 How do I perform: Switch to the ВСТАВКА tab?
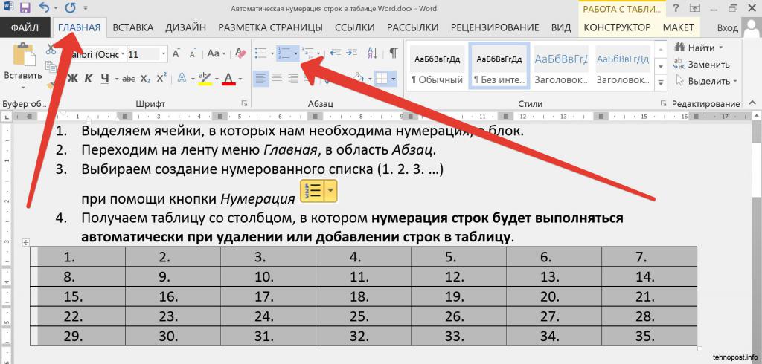click(132, 27)
